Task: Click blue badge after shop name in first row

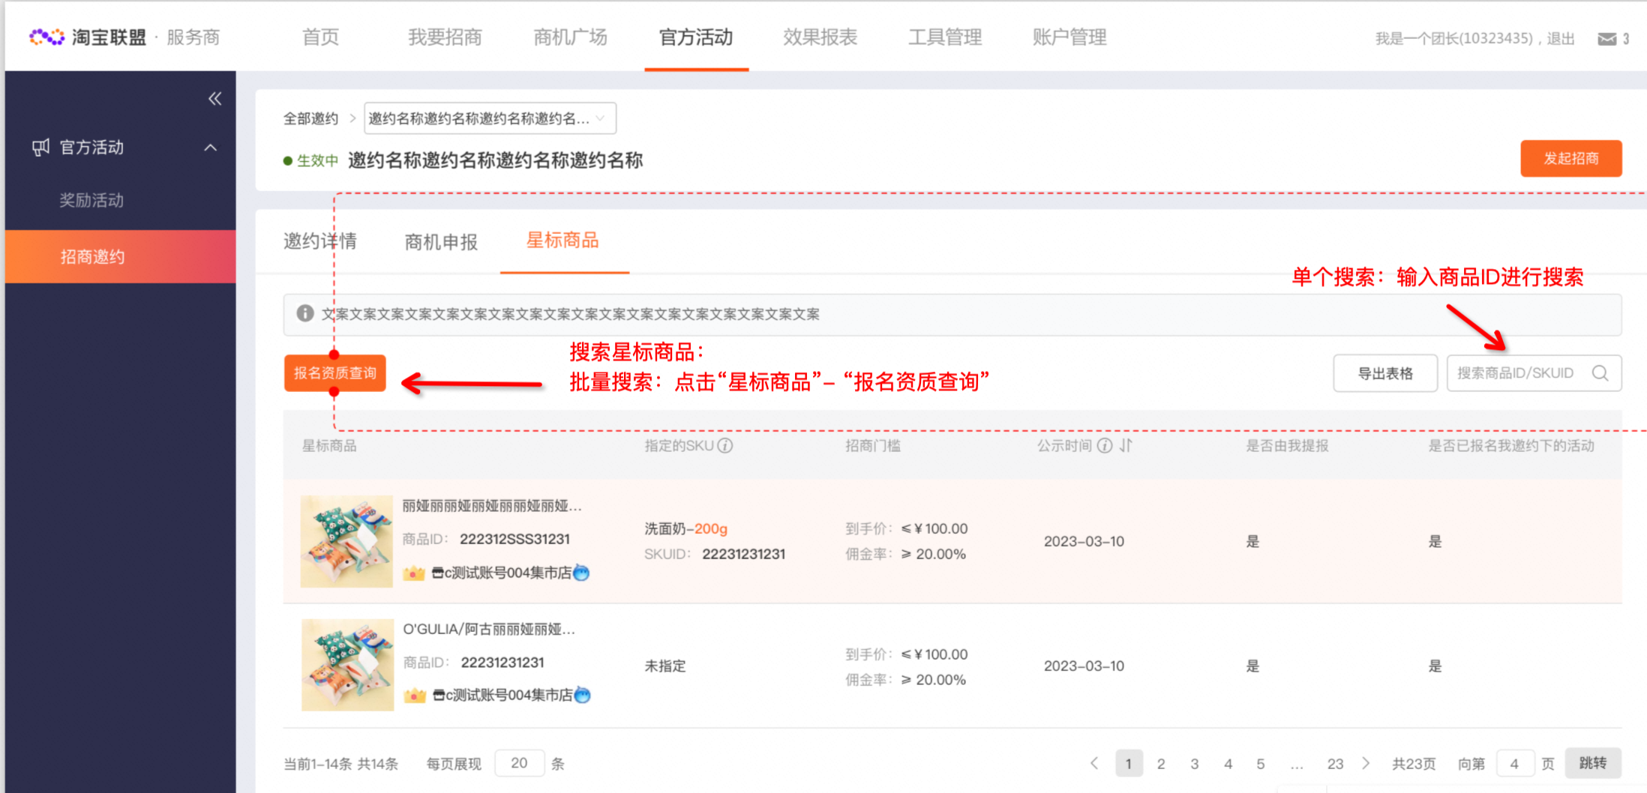Action: [581, 573]
